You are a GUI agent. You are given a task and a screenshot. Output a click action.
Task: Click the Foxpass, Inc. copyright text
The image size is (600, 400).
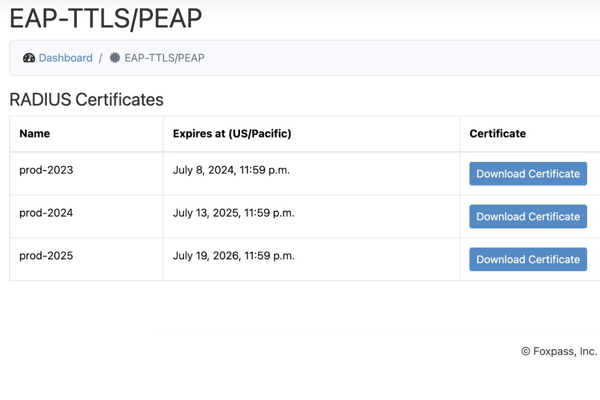[559, 351]
